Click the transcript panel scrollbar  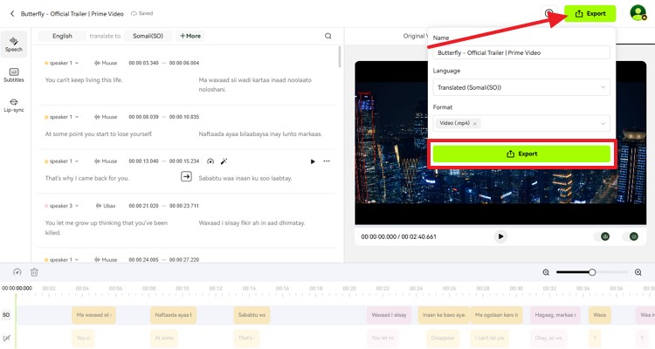[x=340, y=57]
